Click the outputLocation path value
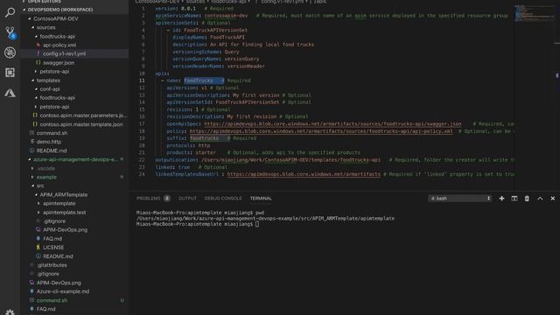560x315 pixels. pos(290,160)
